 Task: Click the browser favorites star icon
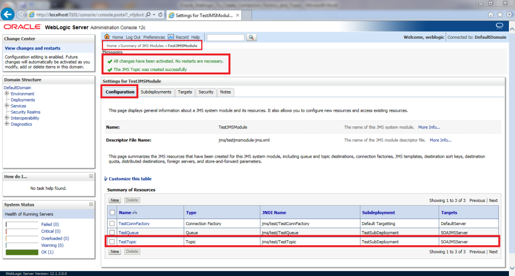(x=501, y=15)
